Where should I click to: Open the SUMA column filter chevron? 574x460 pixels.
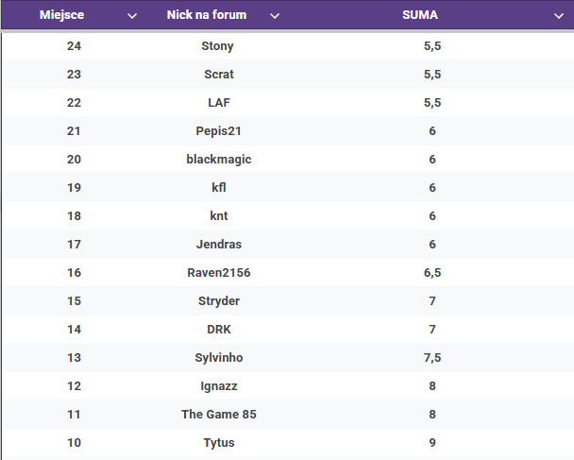(559, 16)
